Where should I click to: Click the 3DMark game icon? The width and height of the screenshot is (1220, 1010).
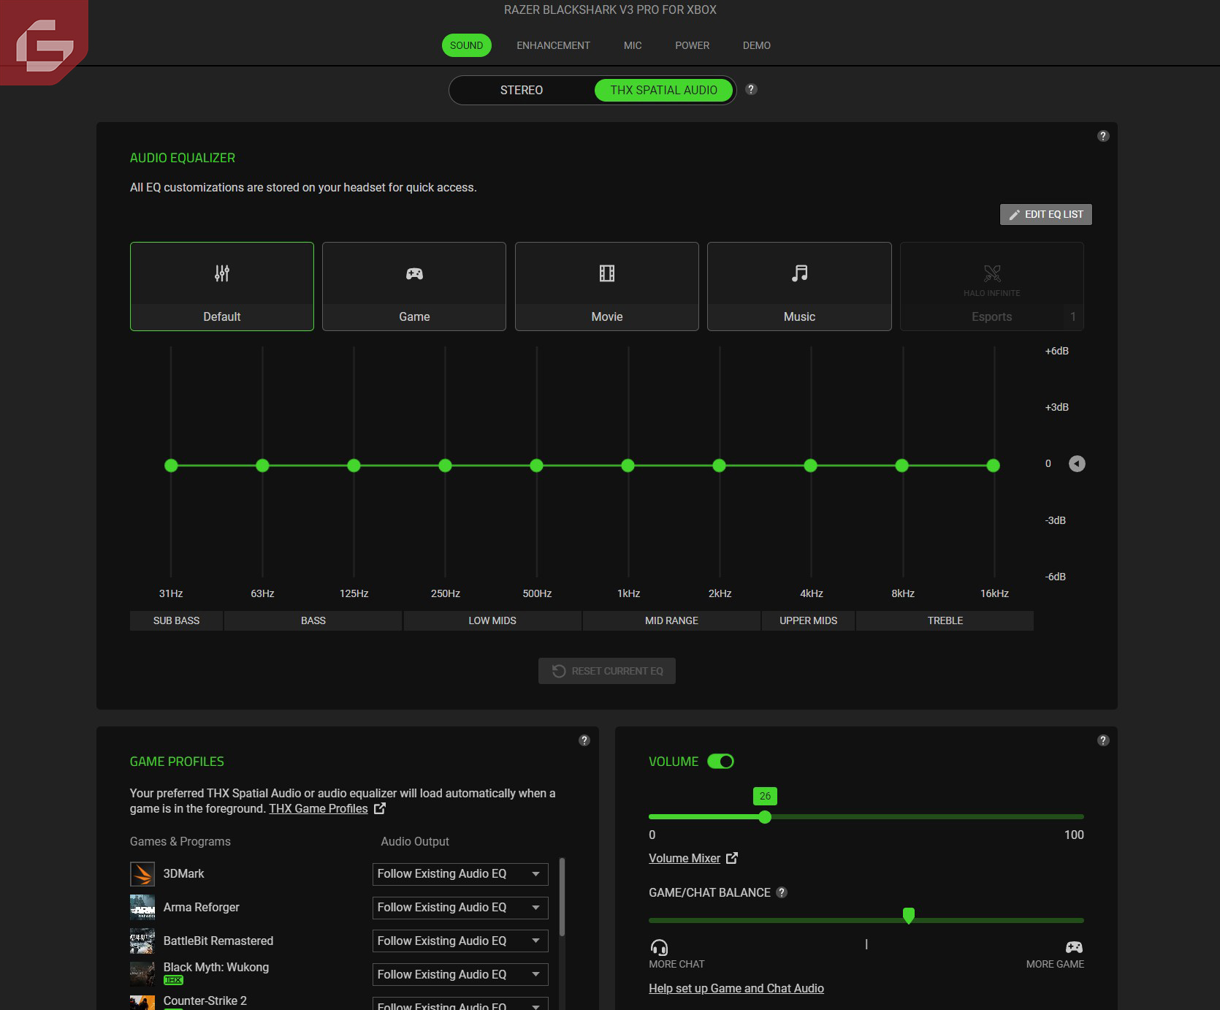click(x=142, y=874)
